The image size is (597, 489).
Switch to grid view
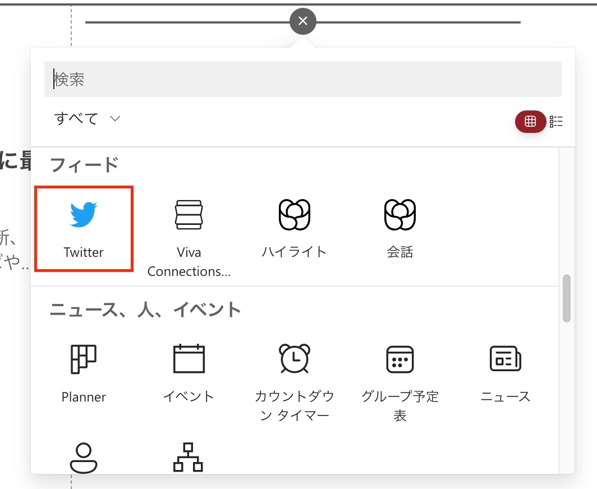(x=530, y=121)
